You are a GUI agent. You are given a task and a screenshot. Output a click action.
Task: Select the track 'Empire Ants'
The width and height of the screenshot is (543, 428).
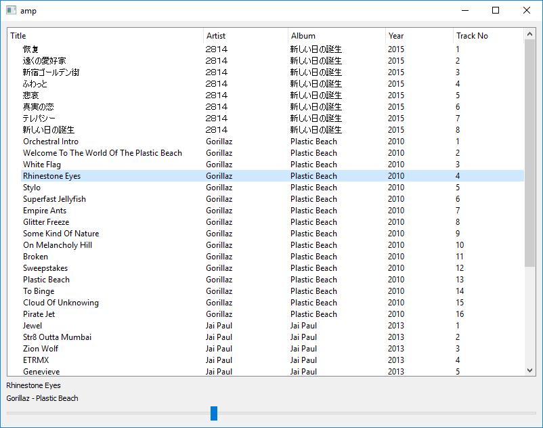point(44,211)
